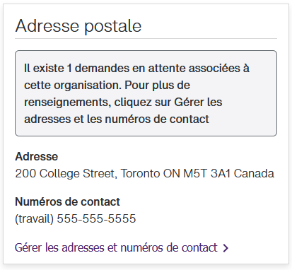The image size is (292, 270).
Task: Click the divider line under Adresse postale
Action: tap(146, 38)
